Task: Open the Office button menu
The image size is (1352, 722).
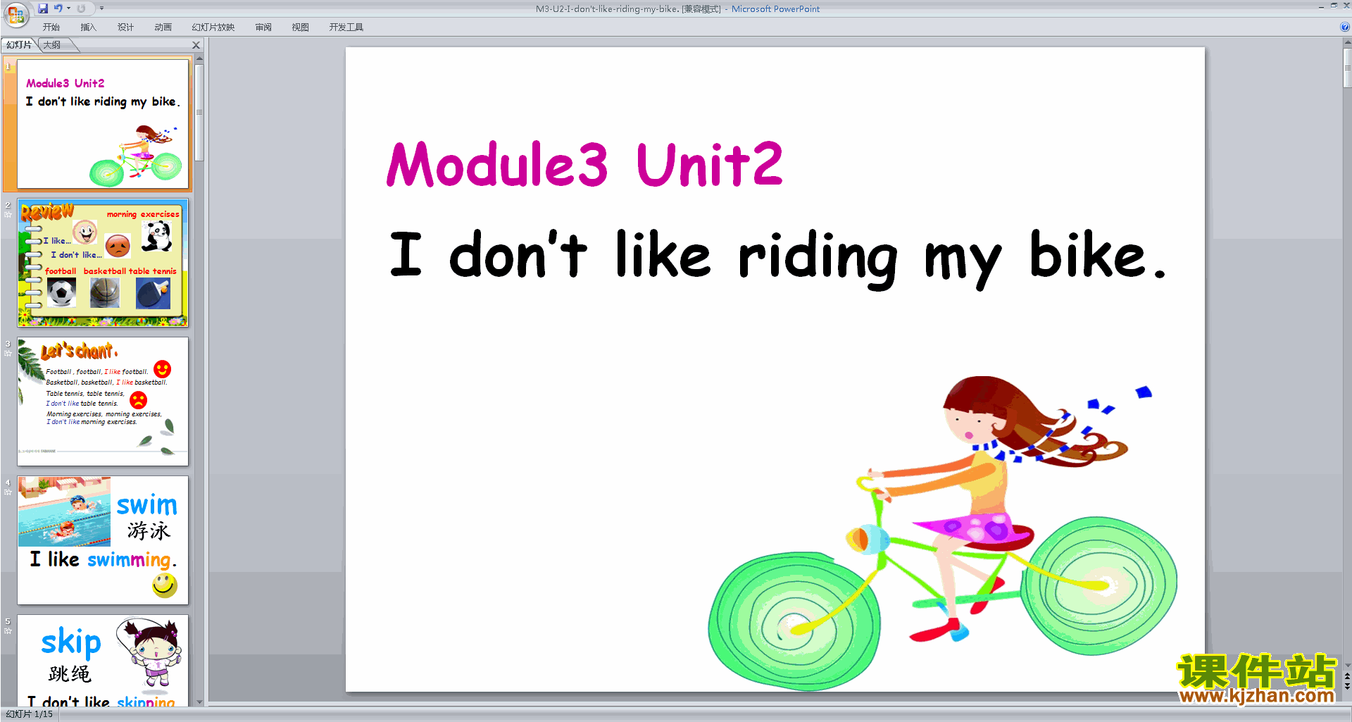Action: (15, 14)
